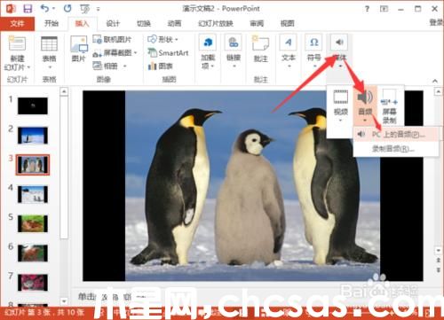This screenshot has height=320, width=444.
Task: Switch to the Review tab
Action: [x=257, y=23]
